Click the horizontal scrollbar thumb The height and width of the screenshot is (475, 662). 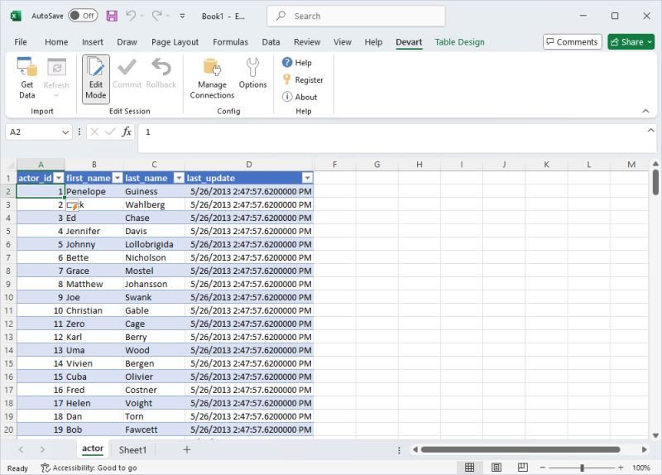coord(520,449)
